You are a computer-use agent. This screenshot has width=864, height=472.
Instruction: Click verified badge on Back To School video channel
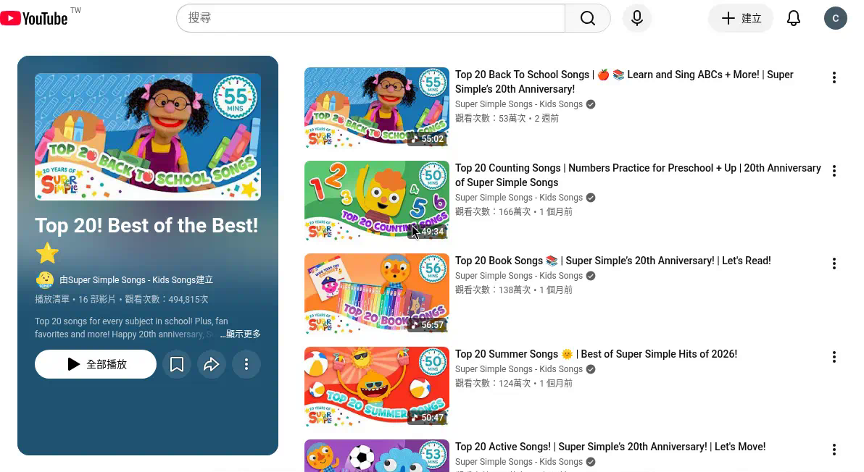pyautogui.click(x=591, y=104)
